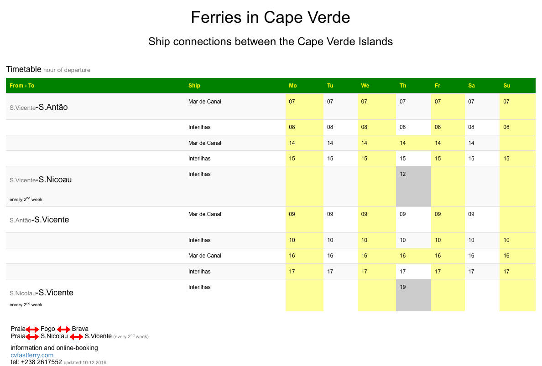
Task: Click the "Sa" day column header
Action: point(471,86)
